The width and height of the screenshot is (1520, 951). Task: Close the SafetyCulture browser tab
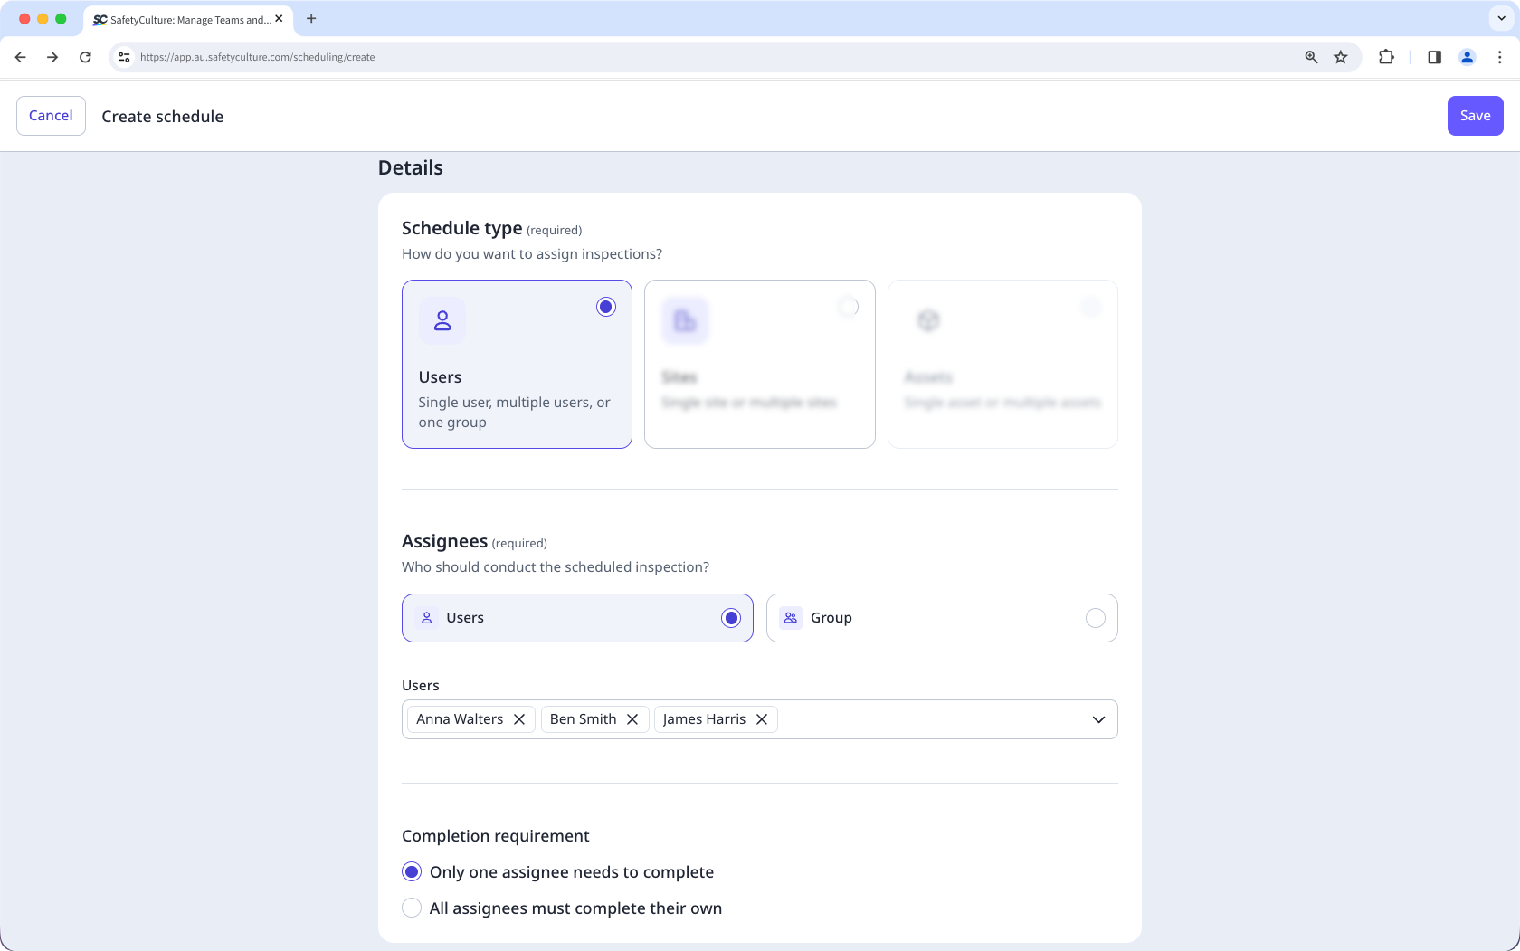click(279, 19)
